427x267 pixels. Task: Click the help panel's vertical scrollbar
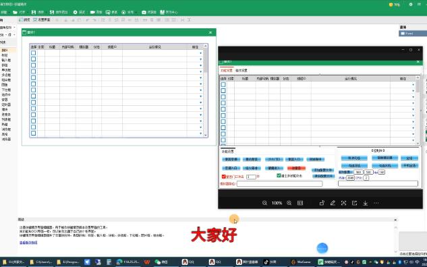tap(395, 239)
